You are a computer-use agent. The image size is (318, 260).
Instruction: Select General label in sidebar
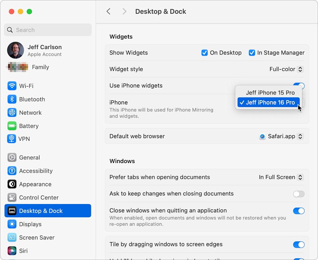click(x=30, y=158)
